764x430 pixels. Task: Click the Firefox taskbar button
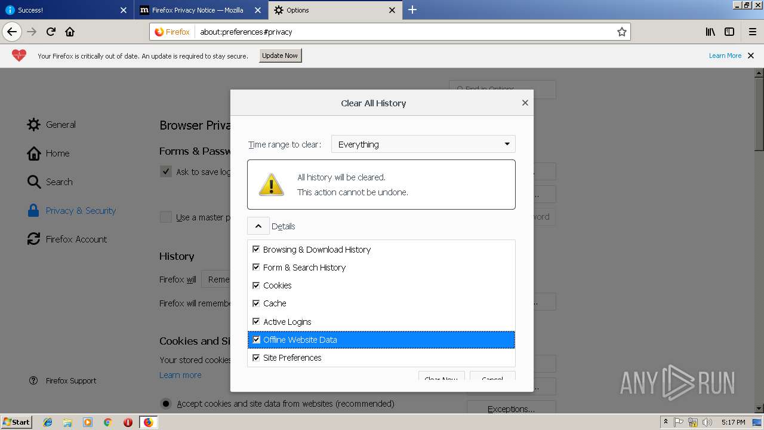coord(148,422)
